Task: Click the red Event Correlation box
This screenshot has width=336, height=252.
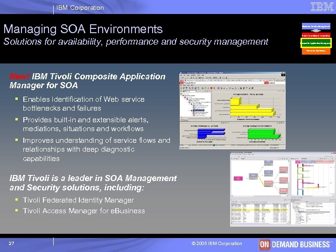Action: pos(316,35)
